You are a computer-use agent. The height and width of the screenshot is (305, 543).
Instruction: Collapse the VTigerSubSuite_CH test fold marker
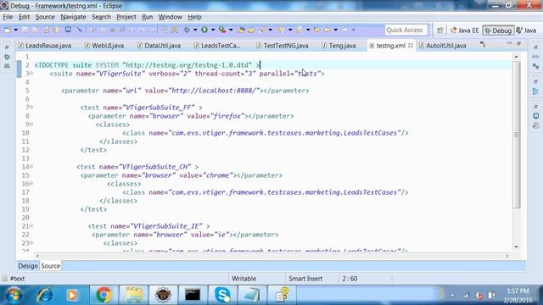coord(31,166)
